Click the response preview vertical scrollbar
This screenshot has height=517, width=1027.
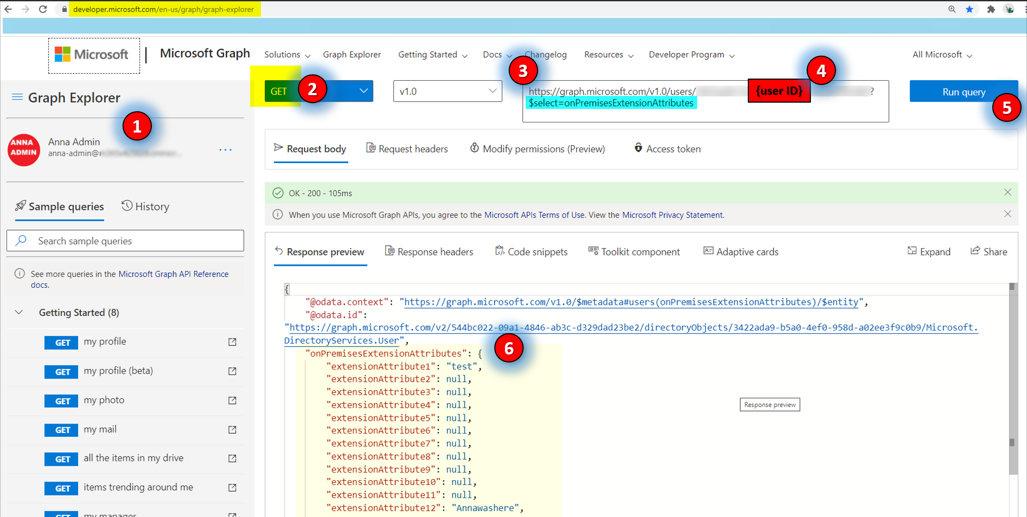1012,380
